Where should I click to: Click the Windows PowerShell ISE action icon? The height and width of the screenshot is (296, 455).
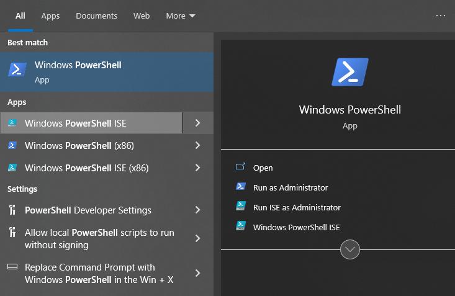coord(241,226)
